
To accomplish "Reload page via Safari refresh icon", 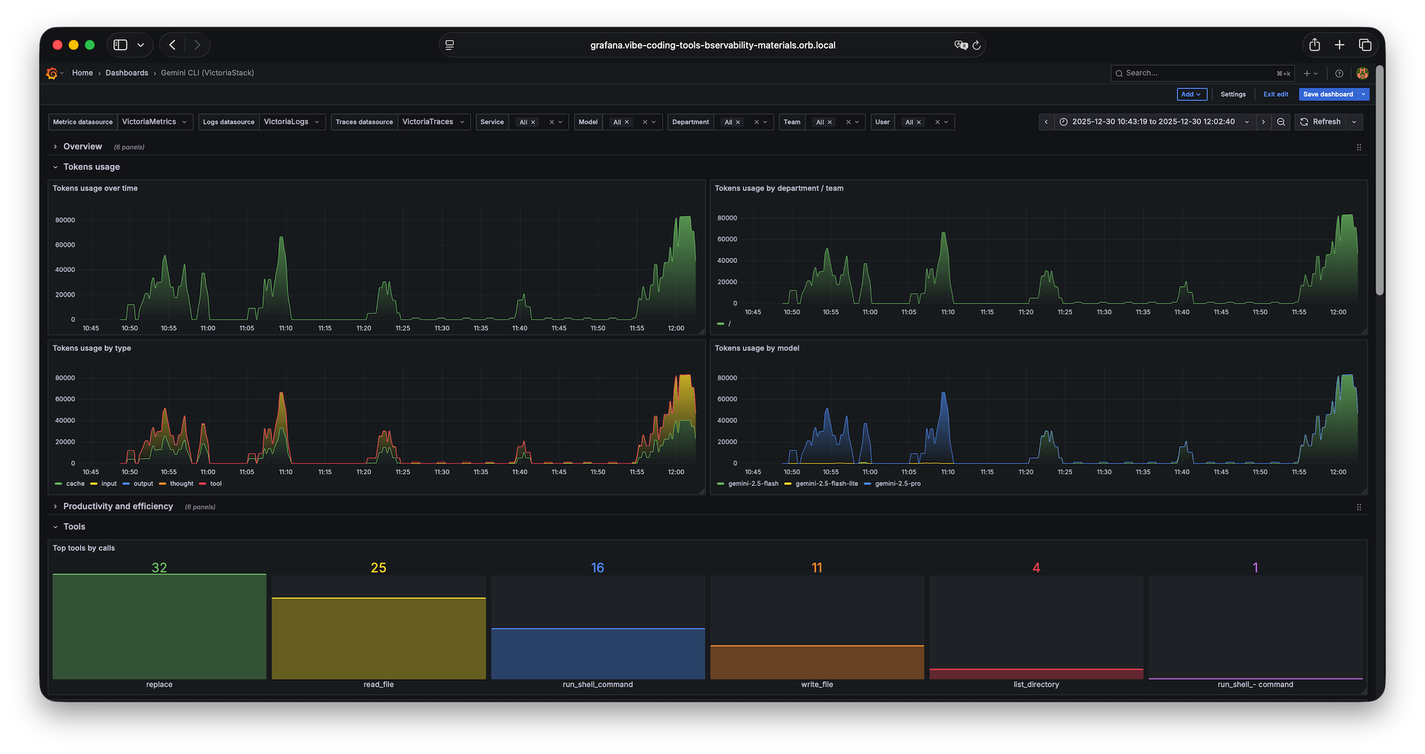I will coord(976,45).
